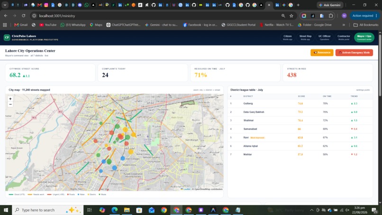Open Task View on the taskbar

pos(90,210)
